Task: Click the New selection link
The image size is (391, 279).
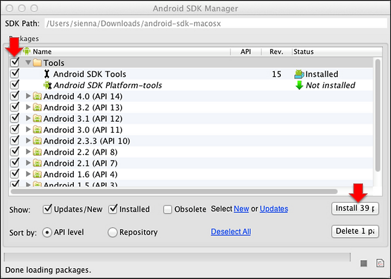Action: click(x=241, y=209)
